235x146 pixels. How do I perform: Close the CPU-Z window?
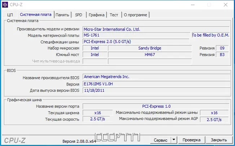pyautogui.click(x=226, y=5)
